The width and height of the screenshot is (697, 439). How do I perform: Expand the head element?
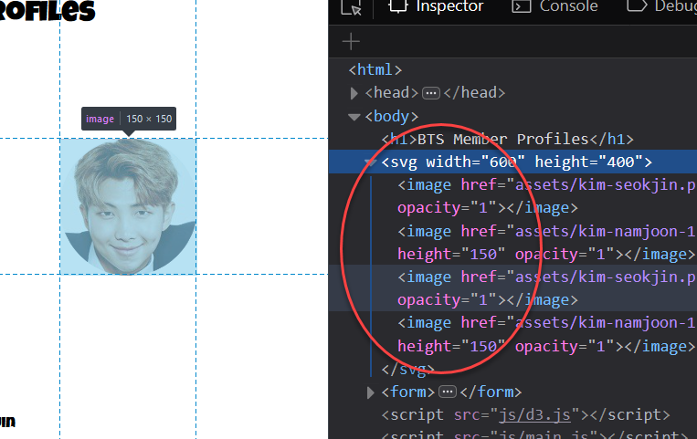pos(354,93)
